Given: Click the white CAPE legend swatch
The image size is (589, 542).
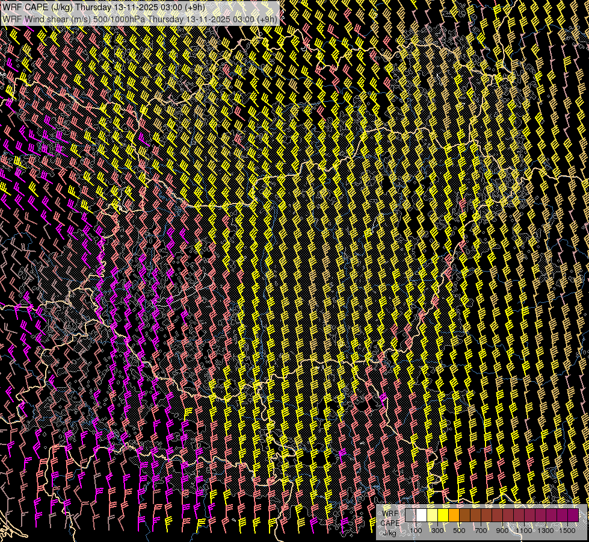Looking at the screenshot, I should (x=421, y=515).
